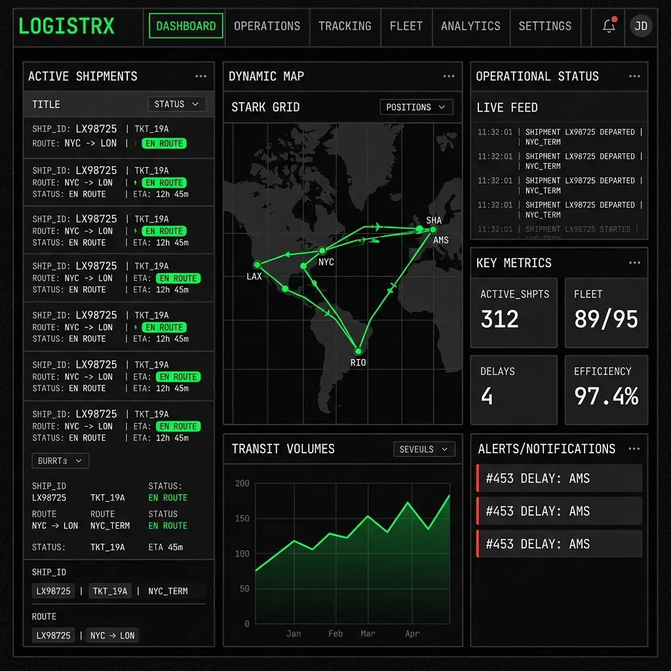Open the BURRT3 dropdown
Screen dimensions: 671x671
pos(60,461)
